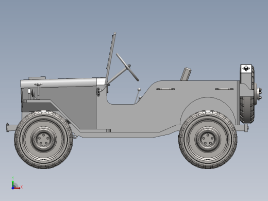Click the seat back behind the body
This screenshot has width=268, height=201.
(186, 74)
